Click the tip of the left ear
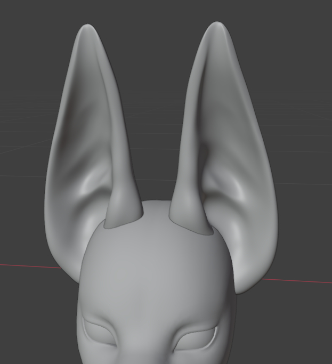The image size is (332, 364). [x=88, y=28]
